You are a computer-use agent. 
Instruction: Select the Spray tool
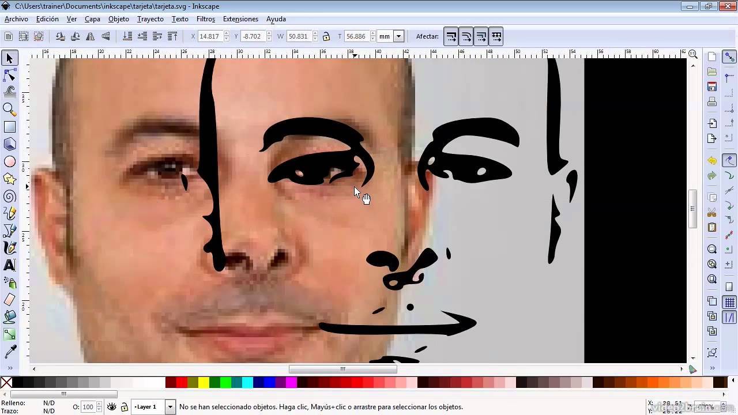pyautogui.click(x=9, y=282)
